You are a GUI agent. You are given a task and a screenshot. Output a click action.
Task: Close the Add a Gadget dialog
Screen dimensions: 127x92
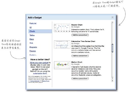pyautogui.click(x=113, y=17)
